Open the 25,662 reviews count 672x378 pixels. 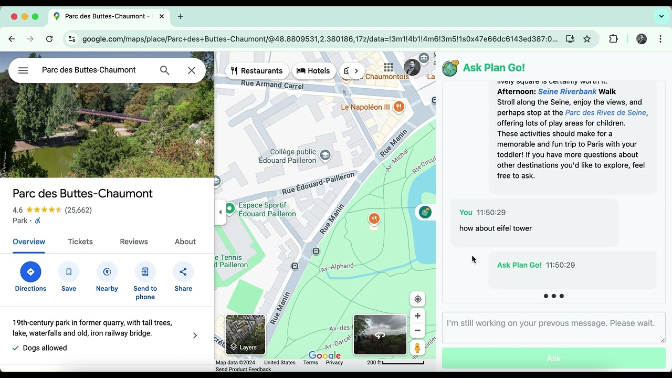[x=78, y=210]
